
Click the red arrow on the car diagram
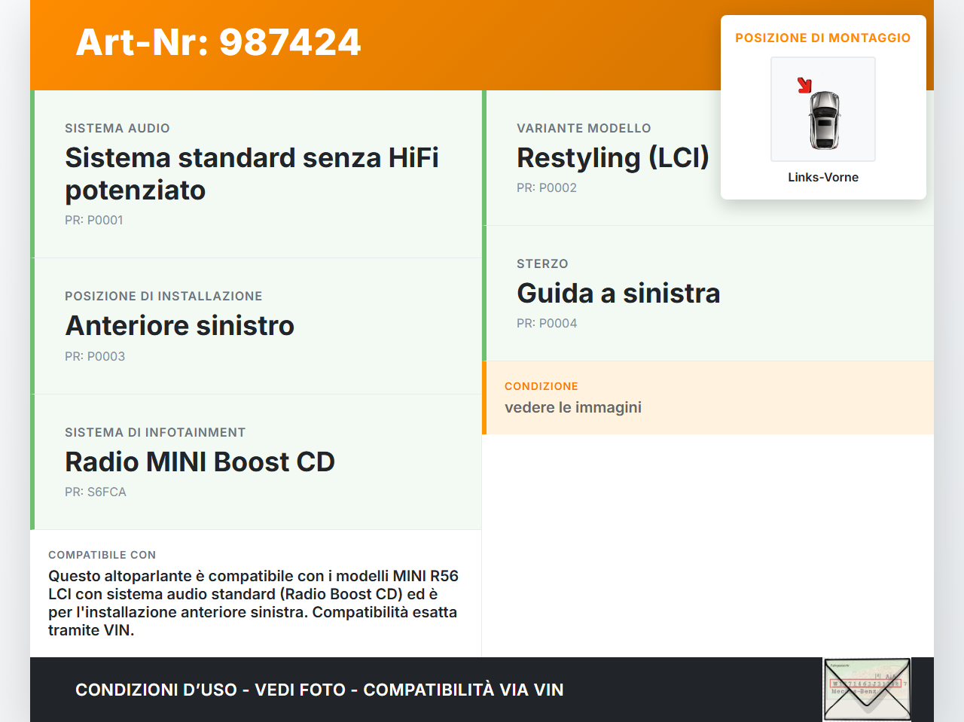point(804,85)
